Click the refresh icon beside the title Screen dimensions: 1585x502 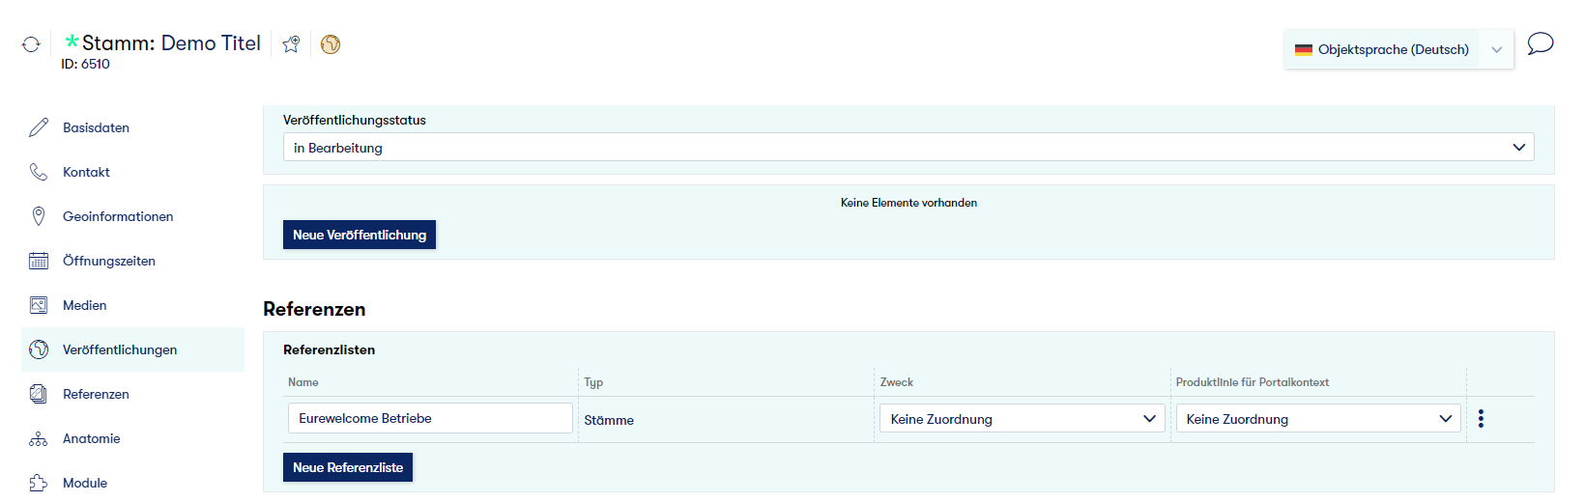tap(31, 44)
